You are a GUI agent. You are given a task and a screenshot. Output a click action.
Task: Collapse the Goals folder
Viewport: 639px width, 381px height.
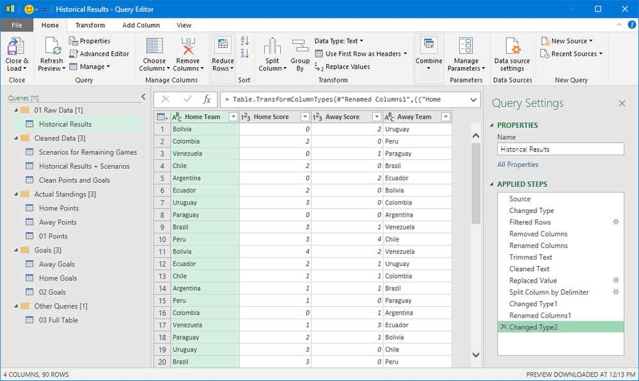point(16,250)
